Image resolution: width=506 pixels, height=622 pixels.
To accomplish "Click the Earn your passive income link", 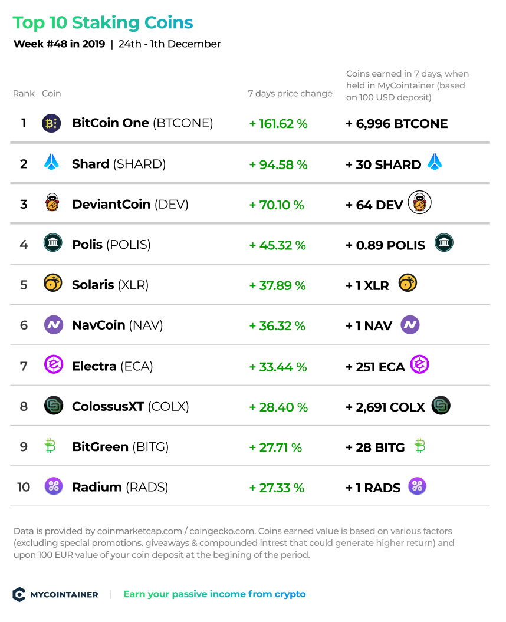I will tap(214, 594).
